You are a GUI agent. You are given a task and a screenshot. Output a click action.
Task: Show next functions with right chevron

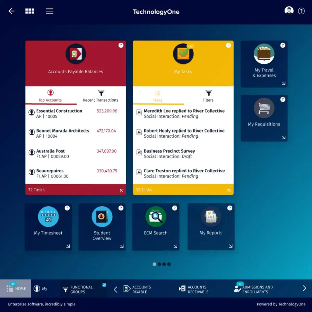304,288
